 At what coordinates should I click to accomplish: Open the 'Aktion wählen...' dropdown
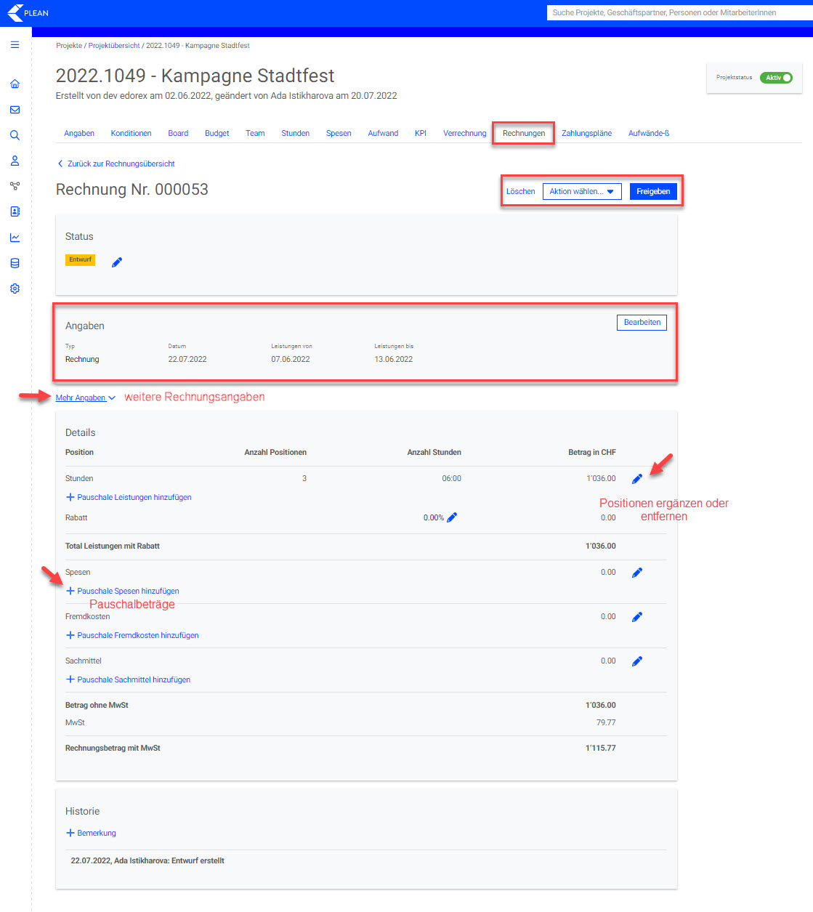tap(581, 192)
